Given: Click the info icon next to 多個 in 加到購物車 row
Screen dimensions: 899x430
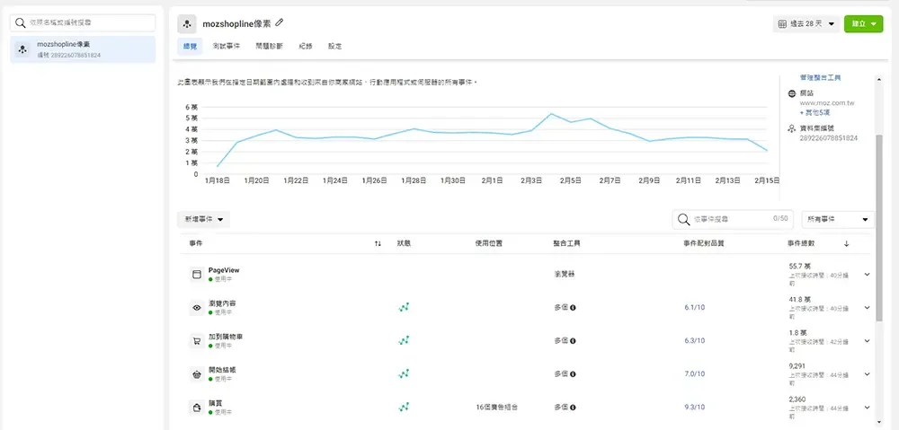Looking at the screenshot, I should [x=573, y=341].
